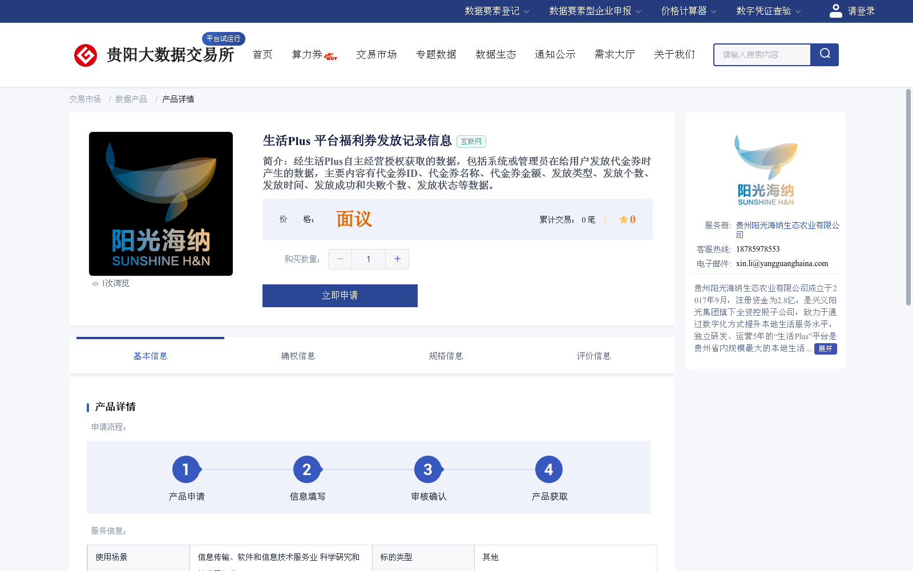Click the 阳光海纳 whale product thumbnail
The image size is (913, 571).
tap(160, 204)
